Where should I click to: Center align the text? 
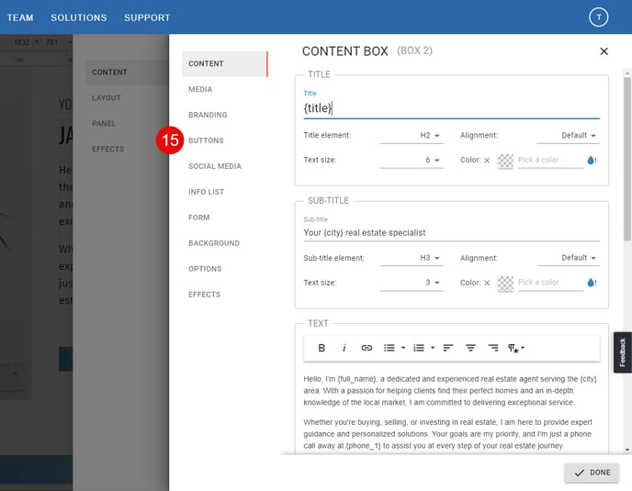[x=470, y=348]
